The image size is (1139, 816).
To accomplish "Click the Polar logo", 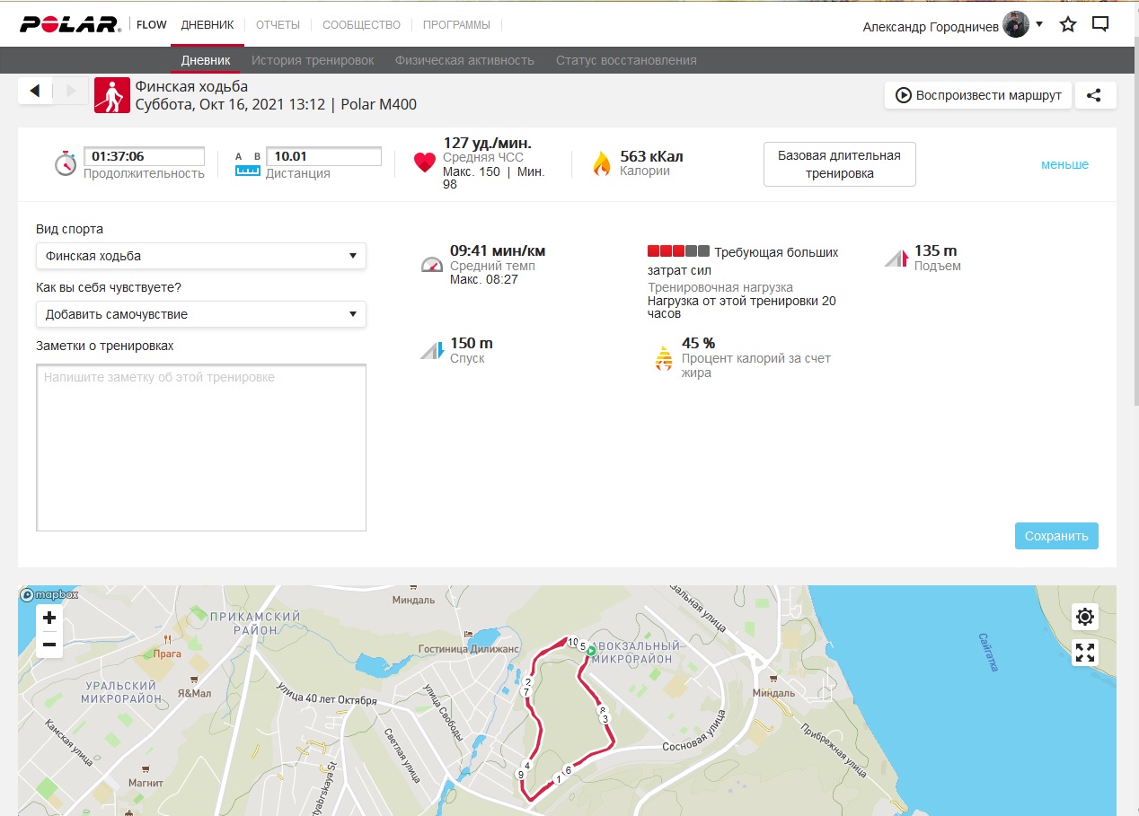I will tap(70, 25).
